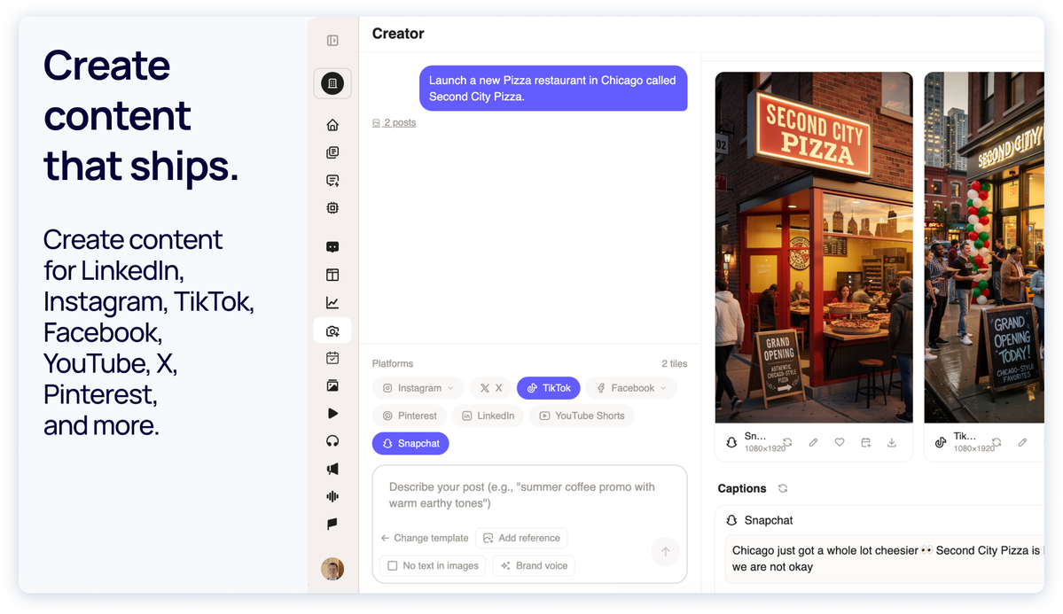Collapse the sidebar with the panel toggle icon
This screenshot has width=1063, height=614.
[332, 41]
